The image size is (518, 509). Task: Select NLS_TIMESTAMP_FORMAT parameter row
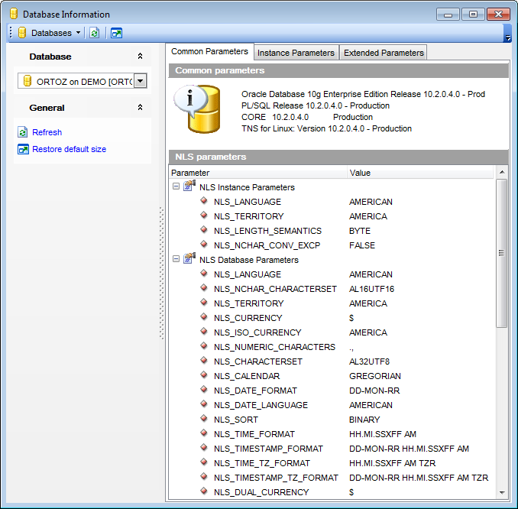pyautogui.click(x=330, y=449)
